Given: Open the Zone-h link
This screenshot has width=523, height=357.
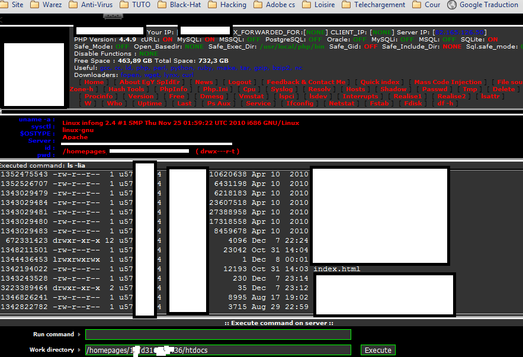Looking at the screenshot, I should pos(81,89).
